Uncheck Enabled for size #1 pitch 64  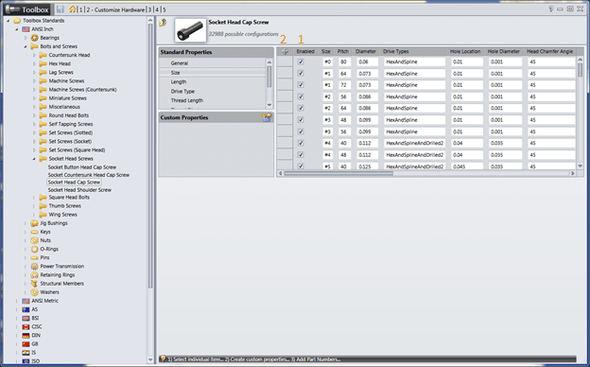coord(301,74)
